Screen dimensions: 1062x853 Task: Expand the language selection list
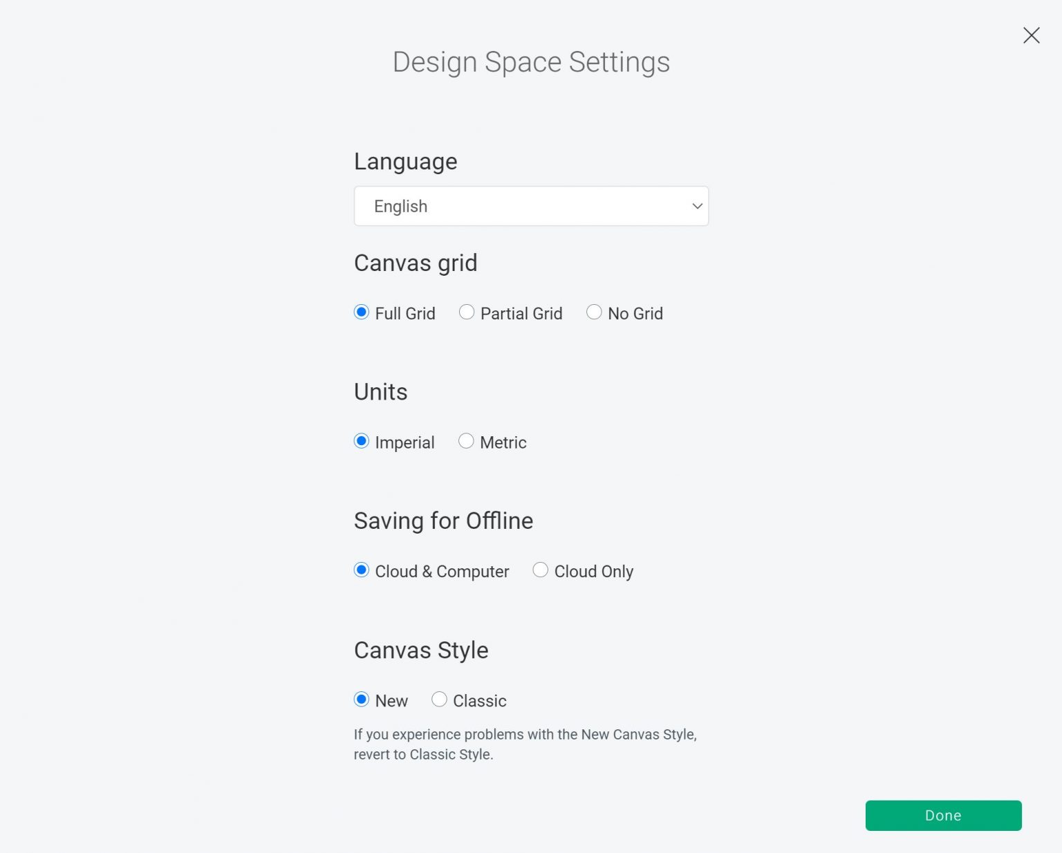pos(531,206)
